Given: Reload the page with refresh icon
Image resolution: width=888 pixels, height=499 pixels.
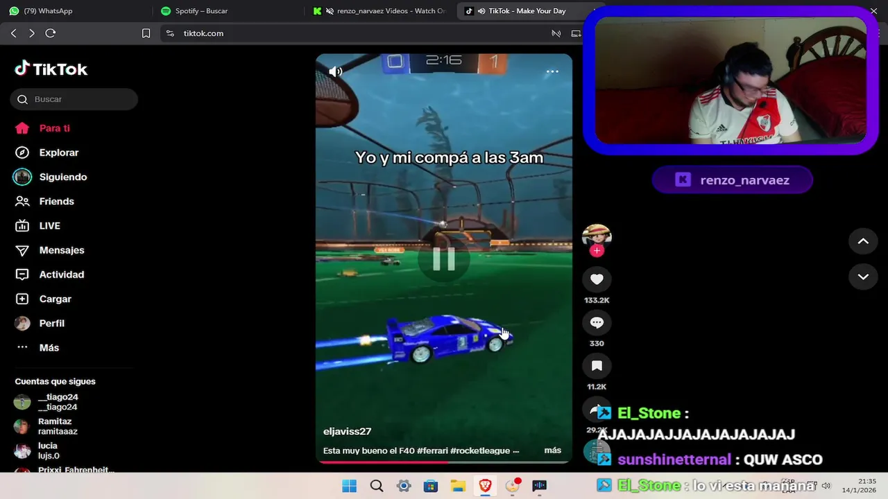Looking at the screenshot, I should pyautogui.click(x=51, y=33).
